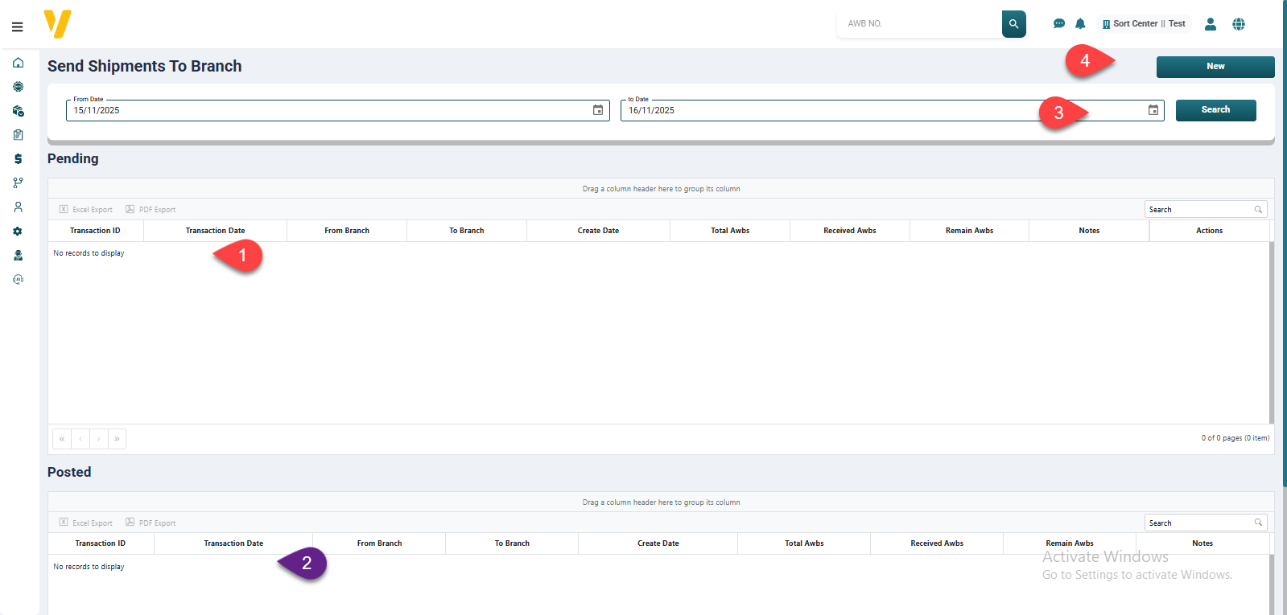The height and width of the screenshot is (615, 1287).
Task: Click the AI headset support icon
Action: (x=18, y=280)
